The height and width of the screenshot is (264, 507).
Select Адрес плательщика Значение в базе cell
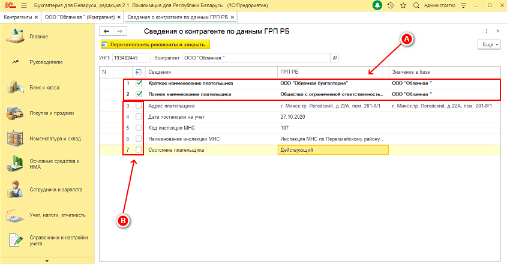(445, 106)
